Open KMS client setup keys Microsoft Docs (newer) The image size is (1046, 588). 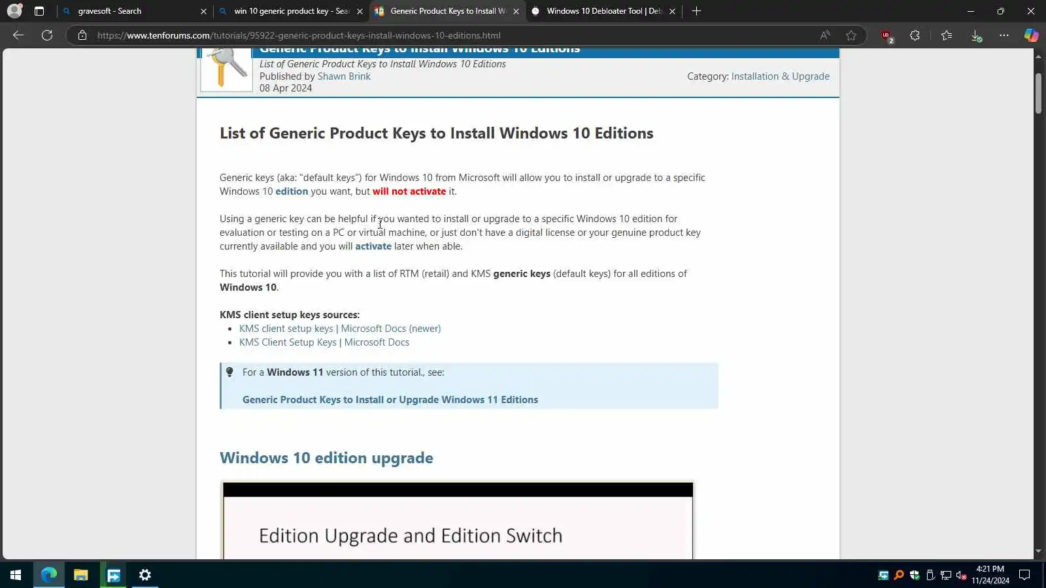(x=340, y=329)
